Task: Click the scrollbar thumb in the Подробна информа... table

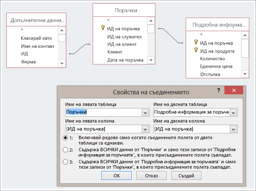Action: coord(245,48)
